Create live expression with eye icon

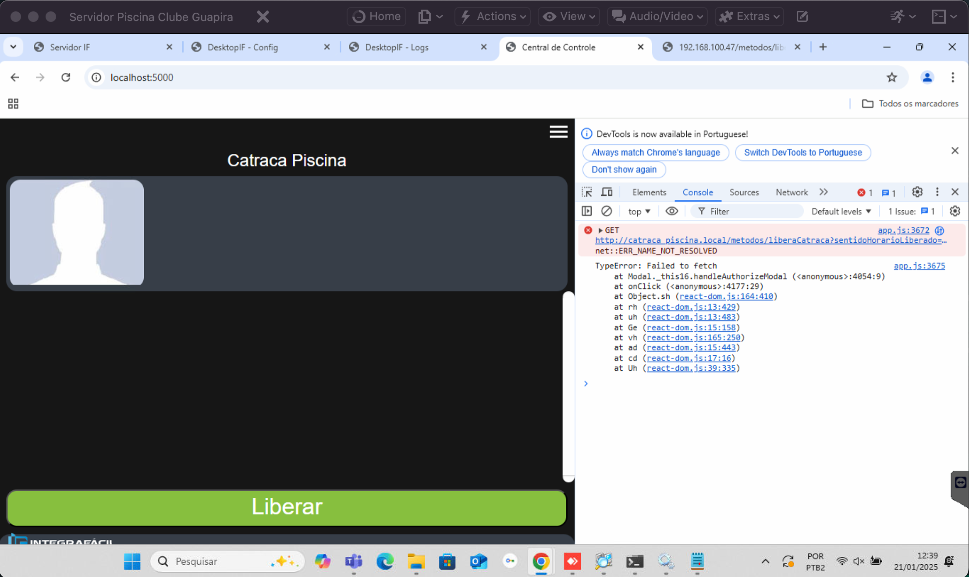tap(671, 211)
